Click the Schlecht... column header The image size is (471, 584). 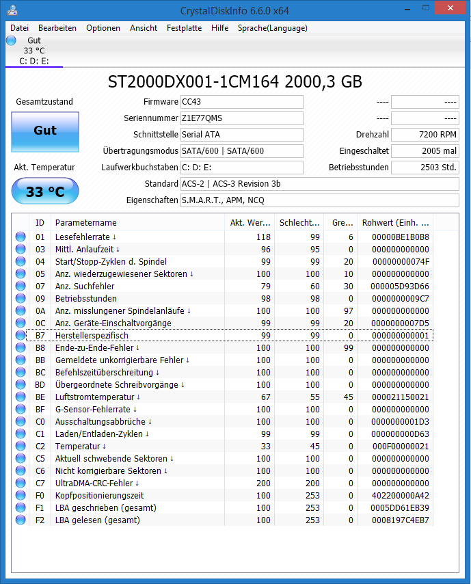299,223
